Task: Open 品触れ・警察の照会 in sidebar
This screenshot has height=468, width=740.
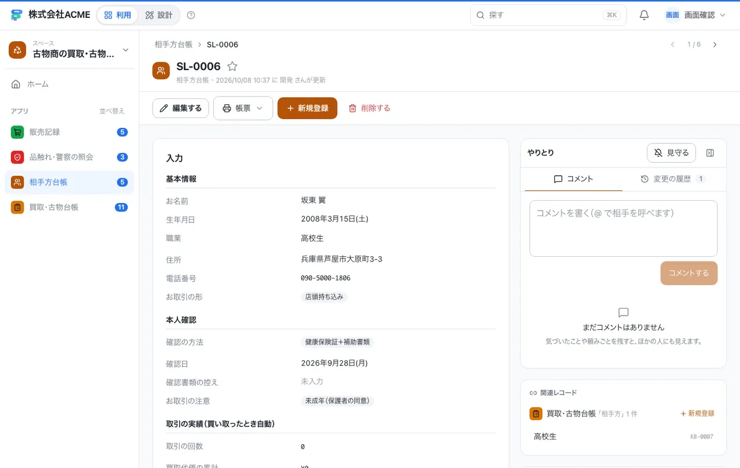Action: (x=69, y=157)
